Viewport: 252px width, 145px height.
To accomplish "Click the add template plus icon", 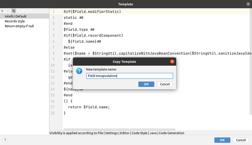I will click(x=2, y=11).
